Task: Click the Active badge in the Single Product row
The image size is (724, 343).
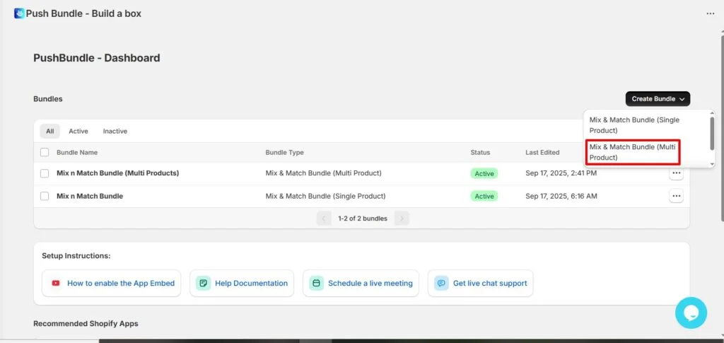Action: (484, 196)
